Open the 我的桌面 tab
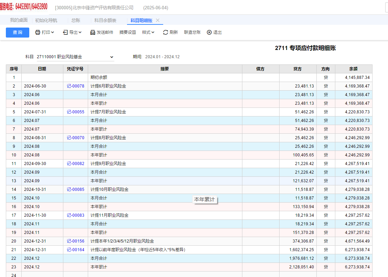388x277 pixels. point(19,20)
